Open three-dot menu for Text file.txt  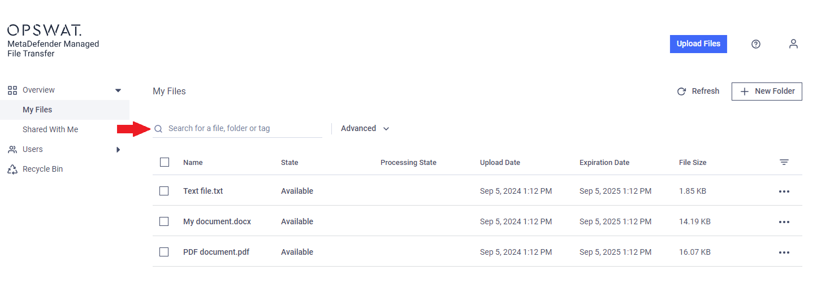click(784, 191)
